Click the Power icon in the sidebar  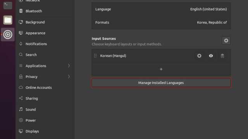[x=21, y=120]
